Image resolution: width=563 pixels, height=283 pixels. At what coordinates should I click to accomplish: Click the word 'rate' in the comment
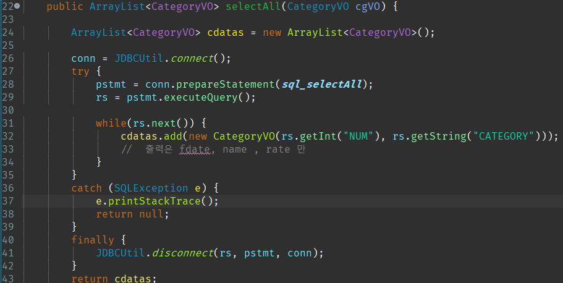278,150
